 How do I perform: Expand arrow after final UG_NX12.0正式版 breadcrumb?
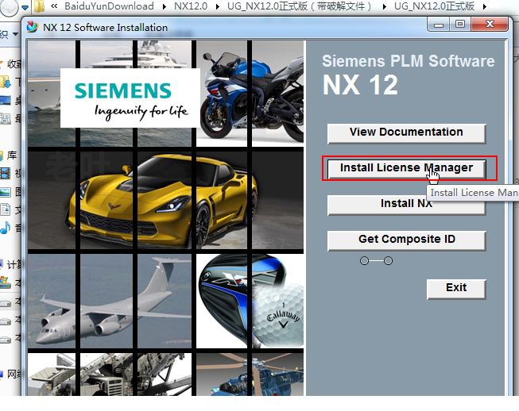(485, 6)
